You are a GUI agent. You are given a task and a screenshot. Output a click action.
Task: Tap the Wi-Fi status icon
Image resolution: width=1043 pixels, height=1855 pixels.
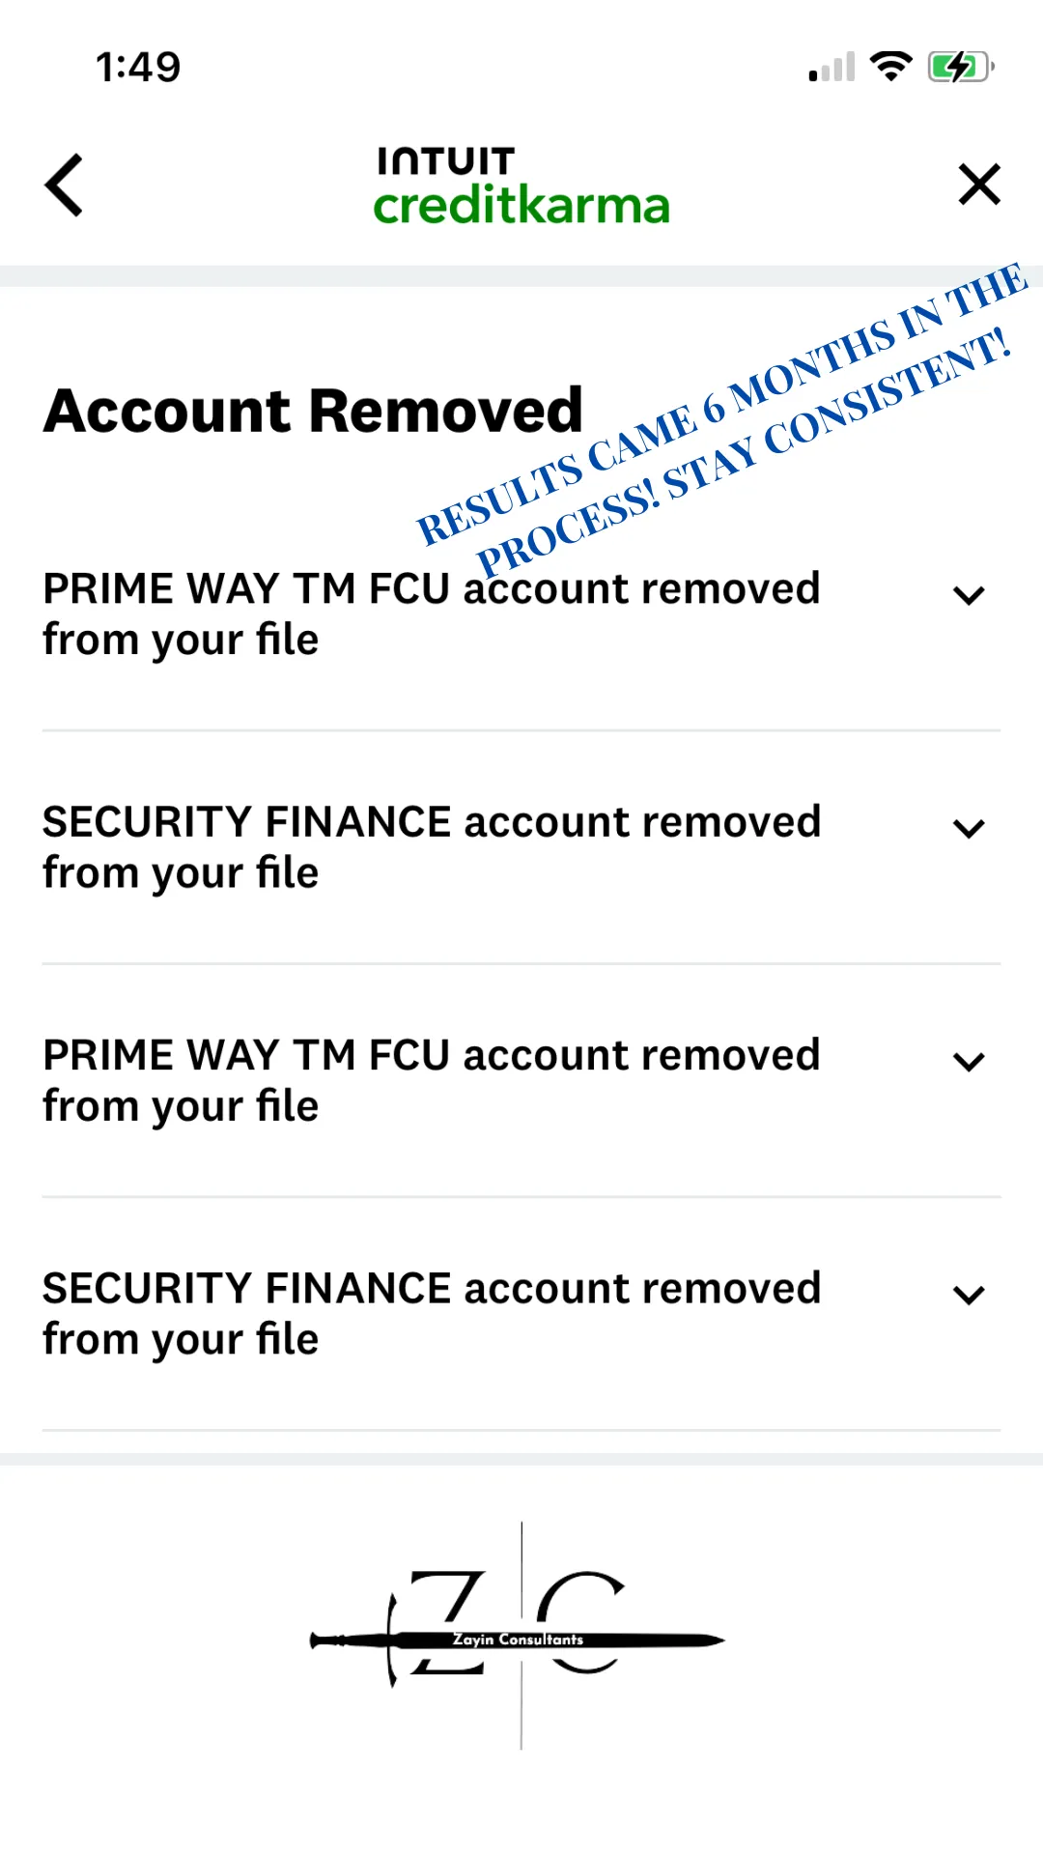890,67
